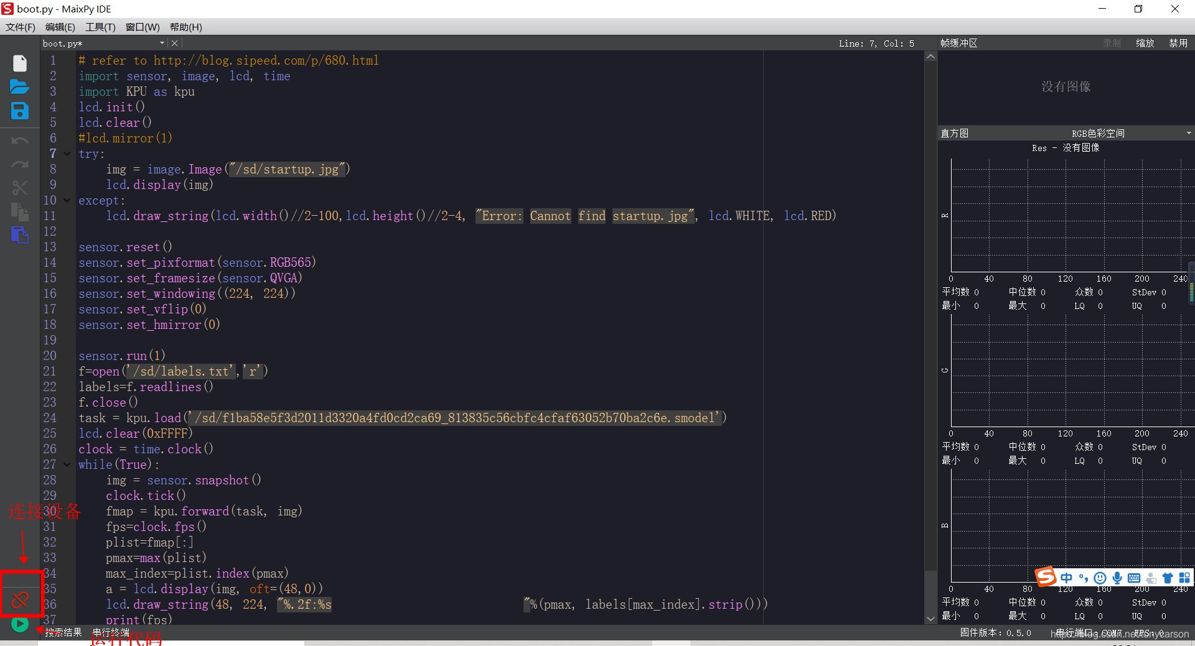
Task: Open soft keyboard in Sogou bar
Action: [x=1134, y=578]
